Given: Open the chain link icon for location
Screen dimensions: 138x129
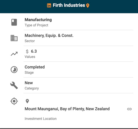Looking at the screenshot, I should pos(129,109).
